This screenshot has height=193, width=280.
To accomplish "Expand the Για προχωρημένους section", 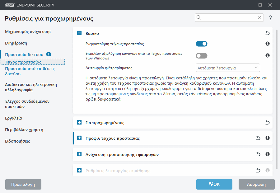I will tap(79, 122).
